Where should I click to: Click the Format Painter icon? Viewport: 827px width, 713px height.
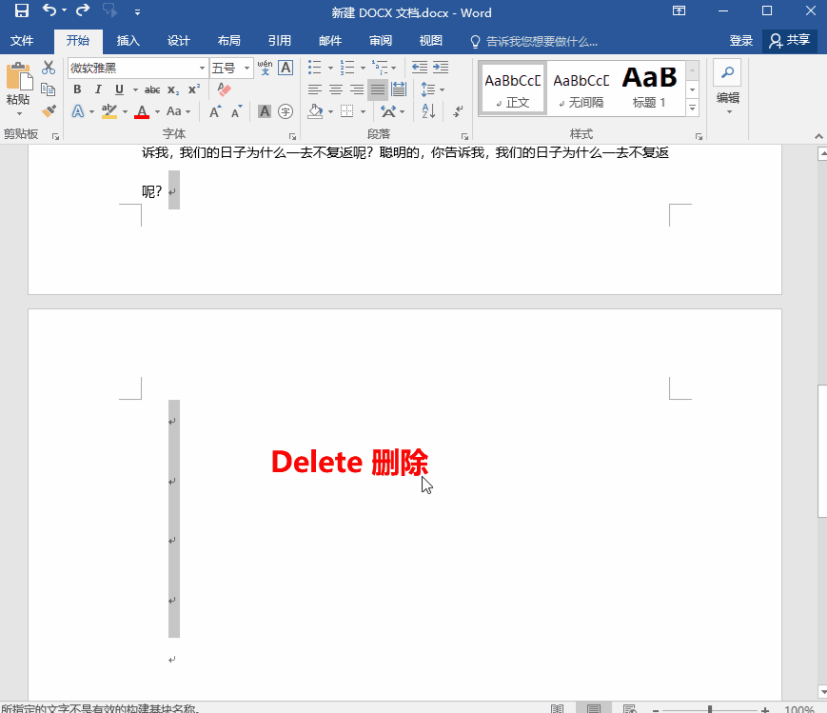point(49,110)
